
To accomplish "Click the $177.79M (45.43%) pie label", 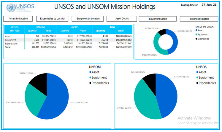I will click(182, 77).
